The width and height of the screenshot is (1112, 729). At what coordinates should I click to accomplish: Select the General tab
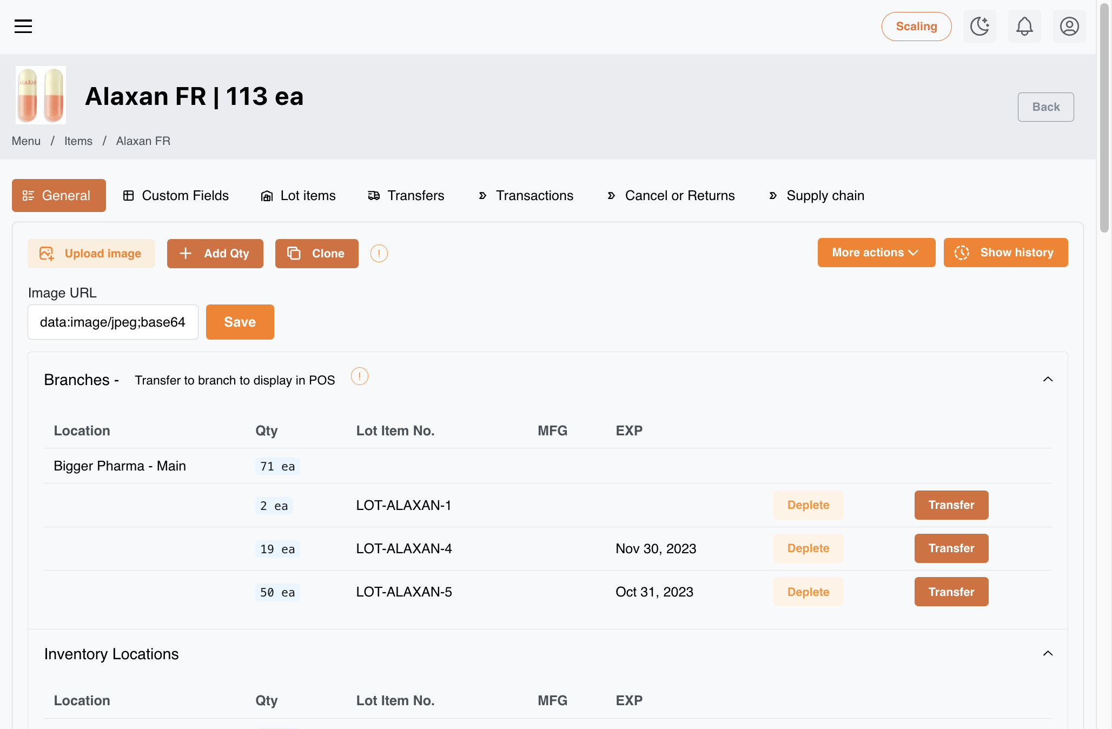58,195
